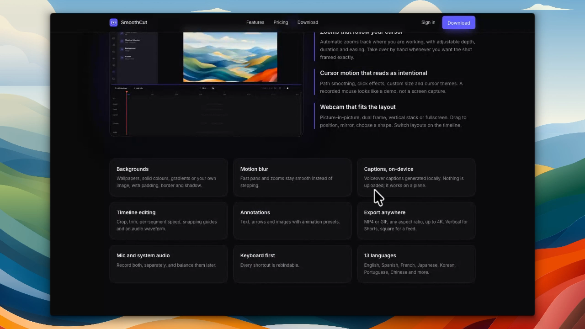Click the description starting "Fast pans and zooms"
The width and height of the screenshot is (585, 329).
click(287, 182)
